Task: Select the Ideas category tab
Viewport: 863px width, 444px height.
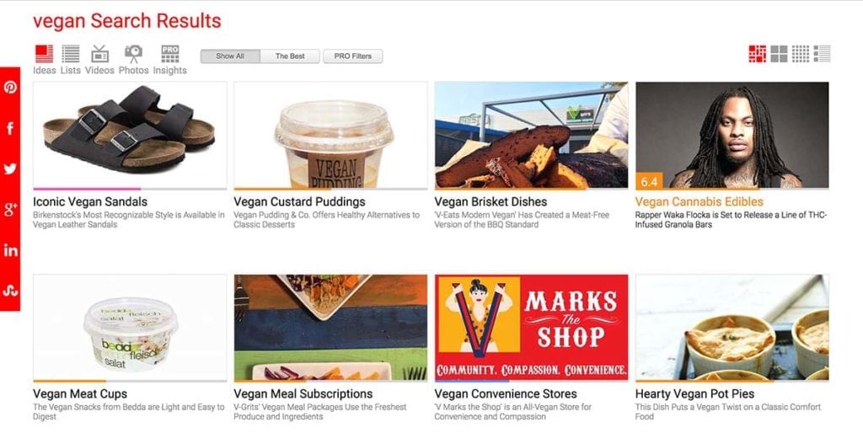Action: click(44, 60)
